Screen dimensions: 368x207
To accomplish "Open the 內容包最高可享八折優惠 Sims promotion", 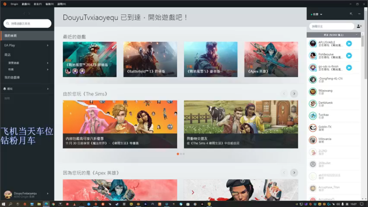I will tap(120, 124).
